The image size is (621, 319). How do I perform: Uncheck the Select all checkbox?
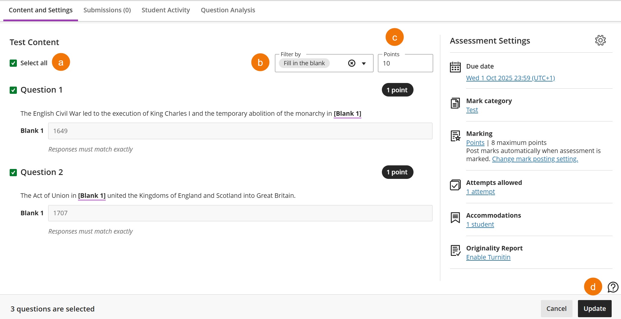coord(13,63)
